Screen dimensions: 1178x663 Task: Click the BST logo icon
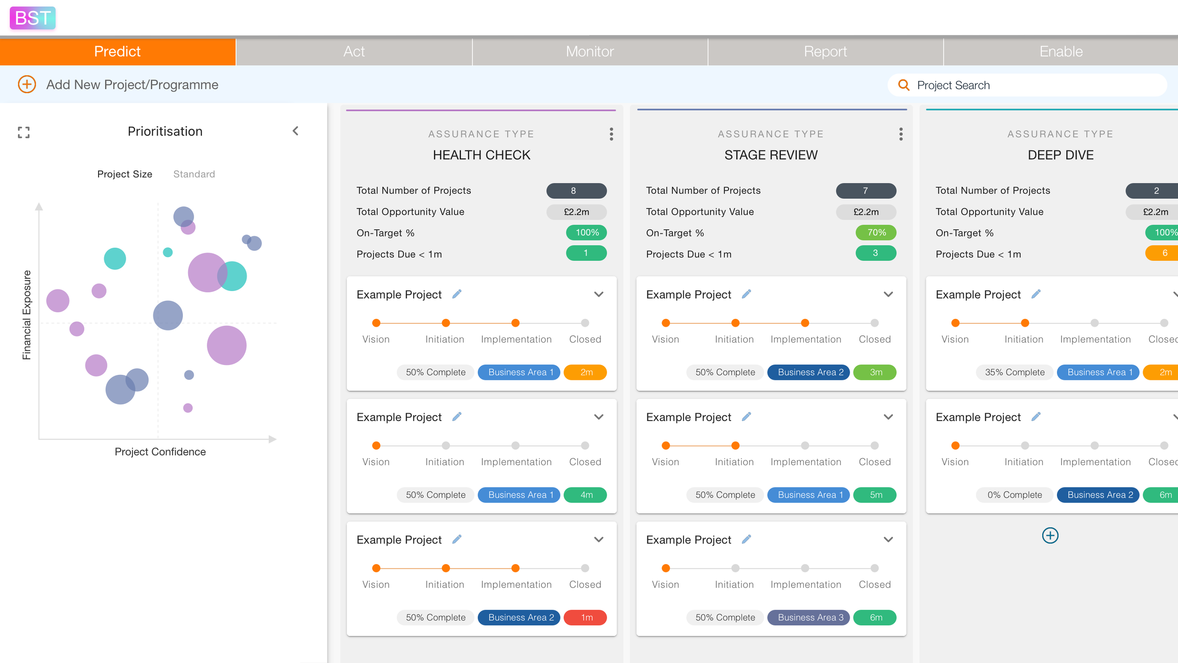33,18
